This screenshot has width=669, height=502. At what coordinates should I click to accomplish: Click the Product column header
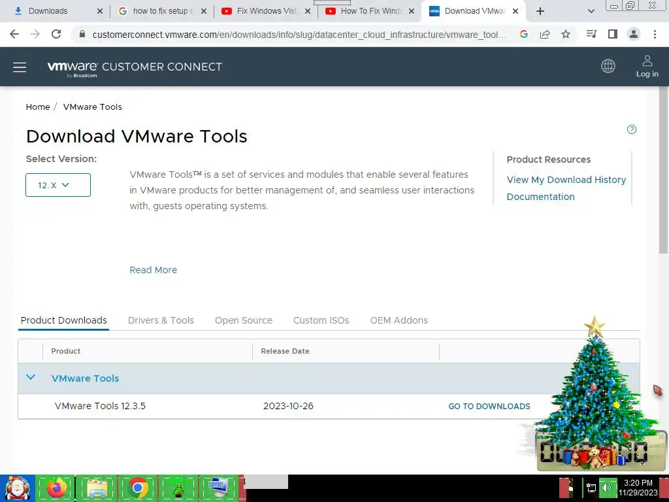coord(66,351)
